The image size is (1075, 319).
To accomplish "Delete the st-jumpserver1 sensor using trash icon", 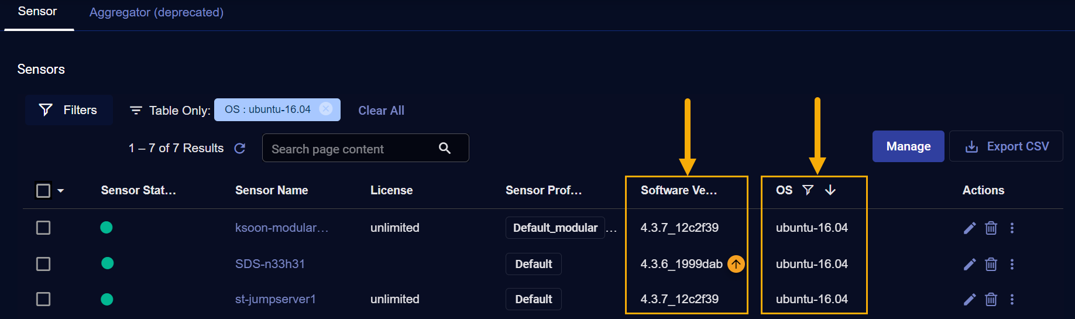I will click(x=991, y=299).
